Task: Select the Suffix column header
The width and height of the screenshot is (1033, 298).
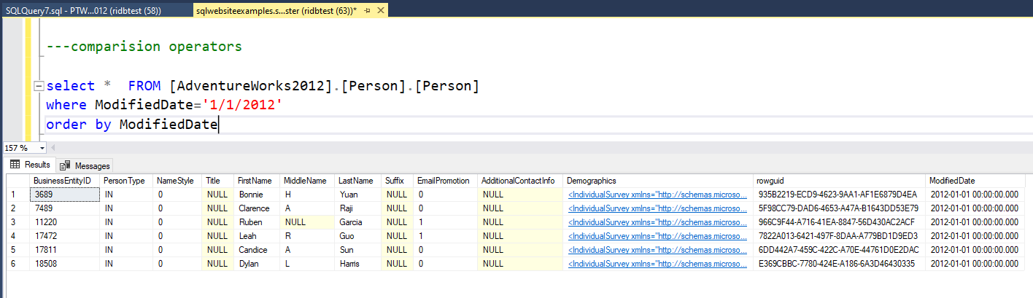Action: 397,180
